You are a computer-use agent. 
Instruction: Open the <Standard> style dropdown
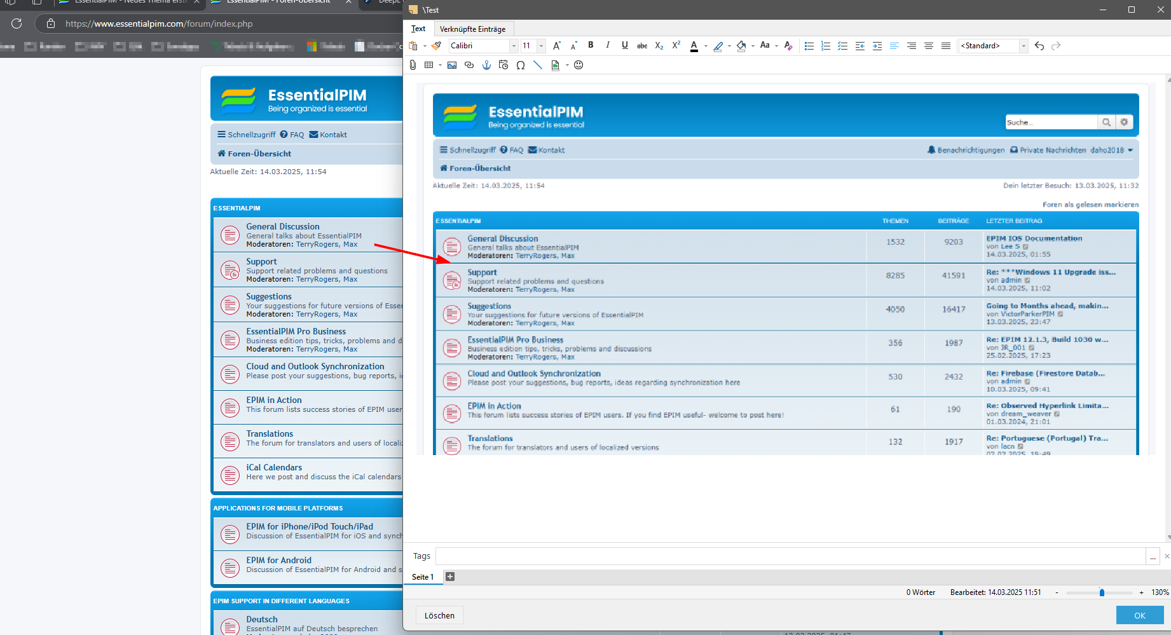click(x=1024, y=46)
